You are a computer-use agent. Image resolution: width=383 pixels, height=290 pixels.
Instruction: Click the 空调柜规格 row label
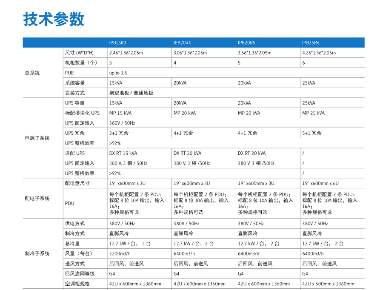(77, 284)
